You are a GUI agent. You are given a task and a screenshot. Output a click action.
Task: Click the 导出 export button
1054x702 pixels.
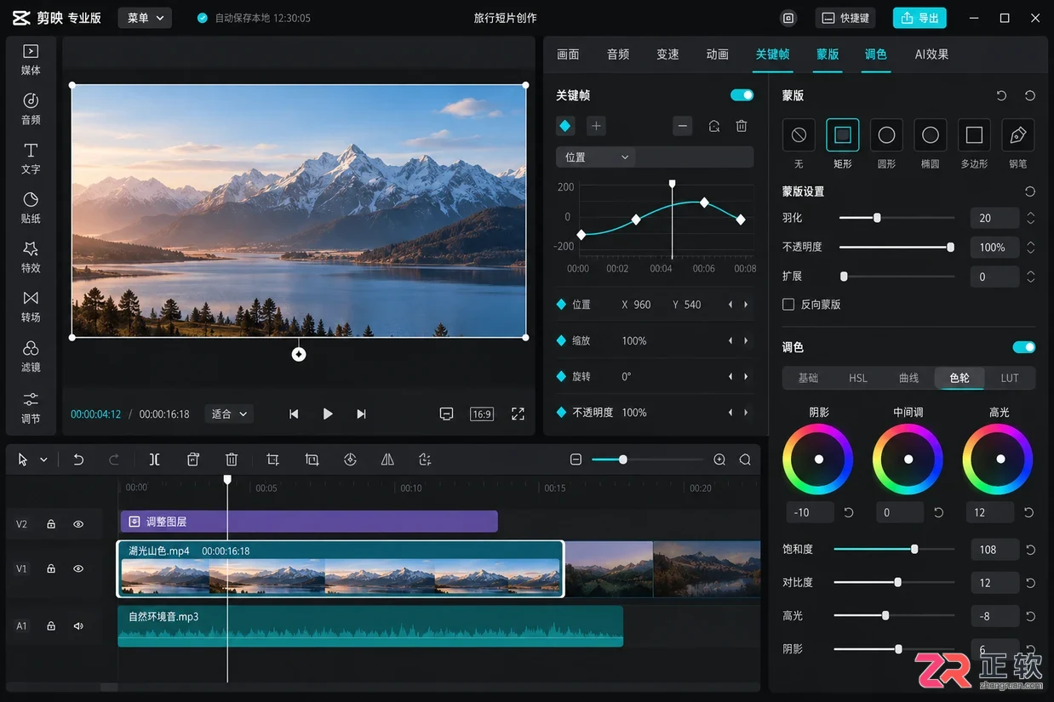[919, 18]
